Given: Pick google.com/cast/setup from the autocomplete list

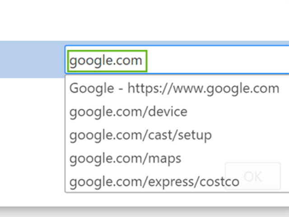Looking at the screenshot, I should pos(140,135).
